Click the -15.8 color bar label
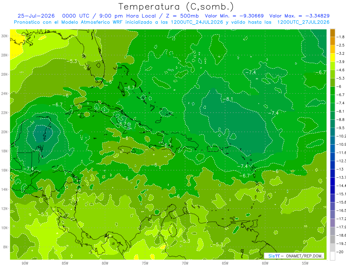Screen dimensions: 346x267 341,202
